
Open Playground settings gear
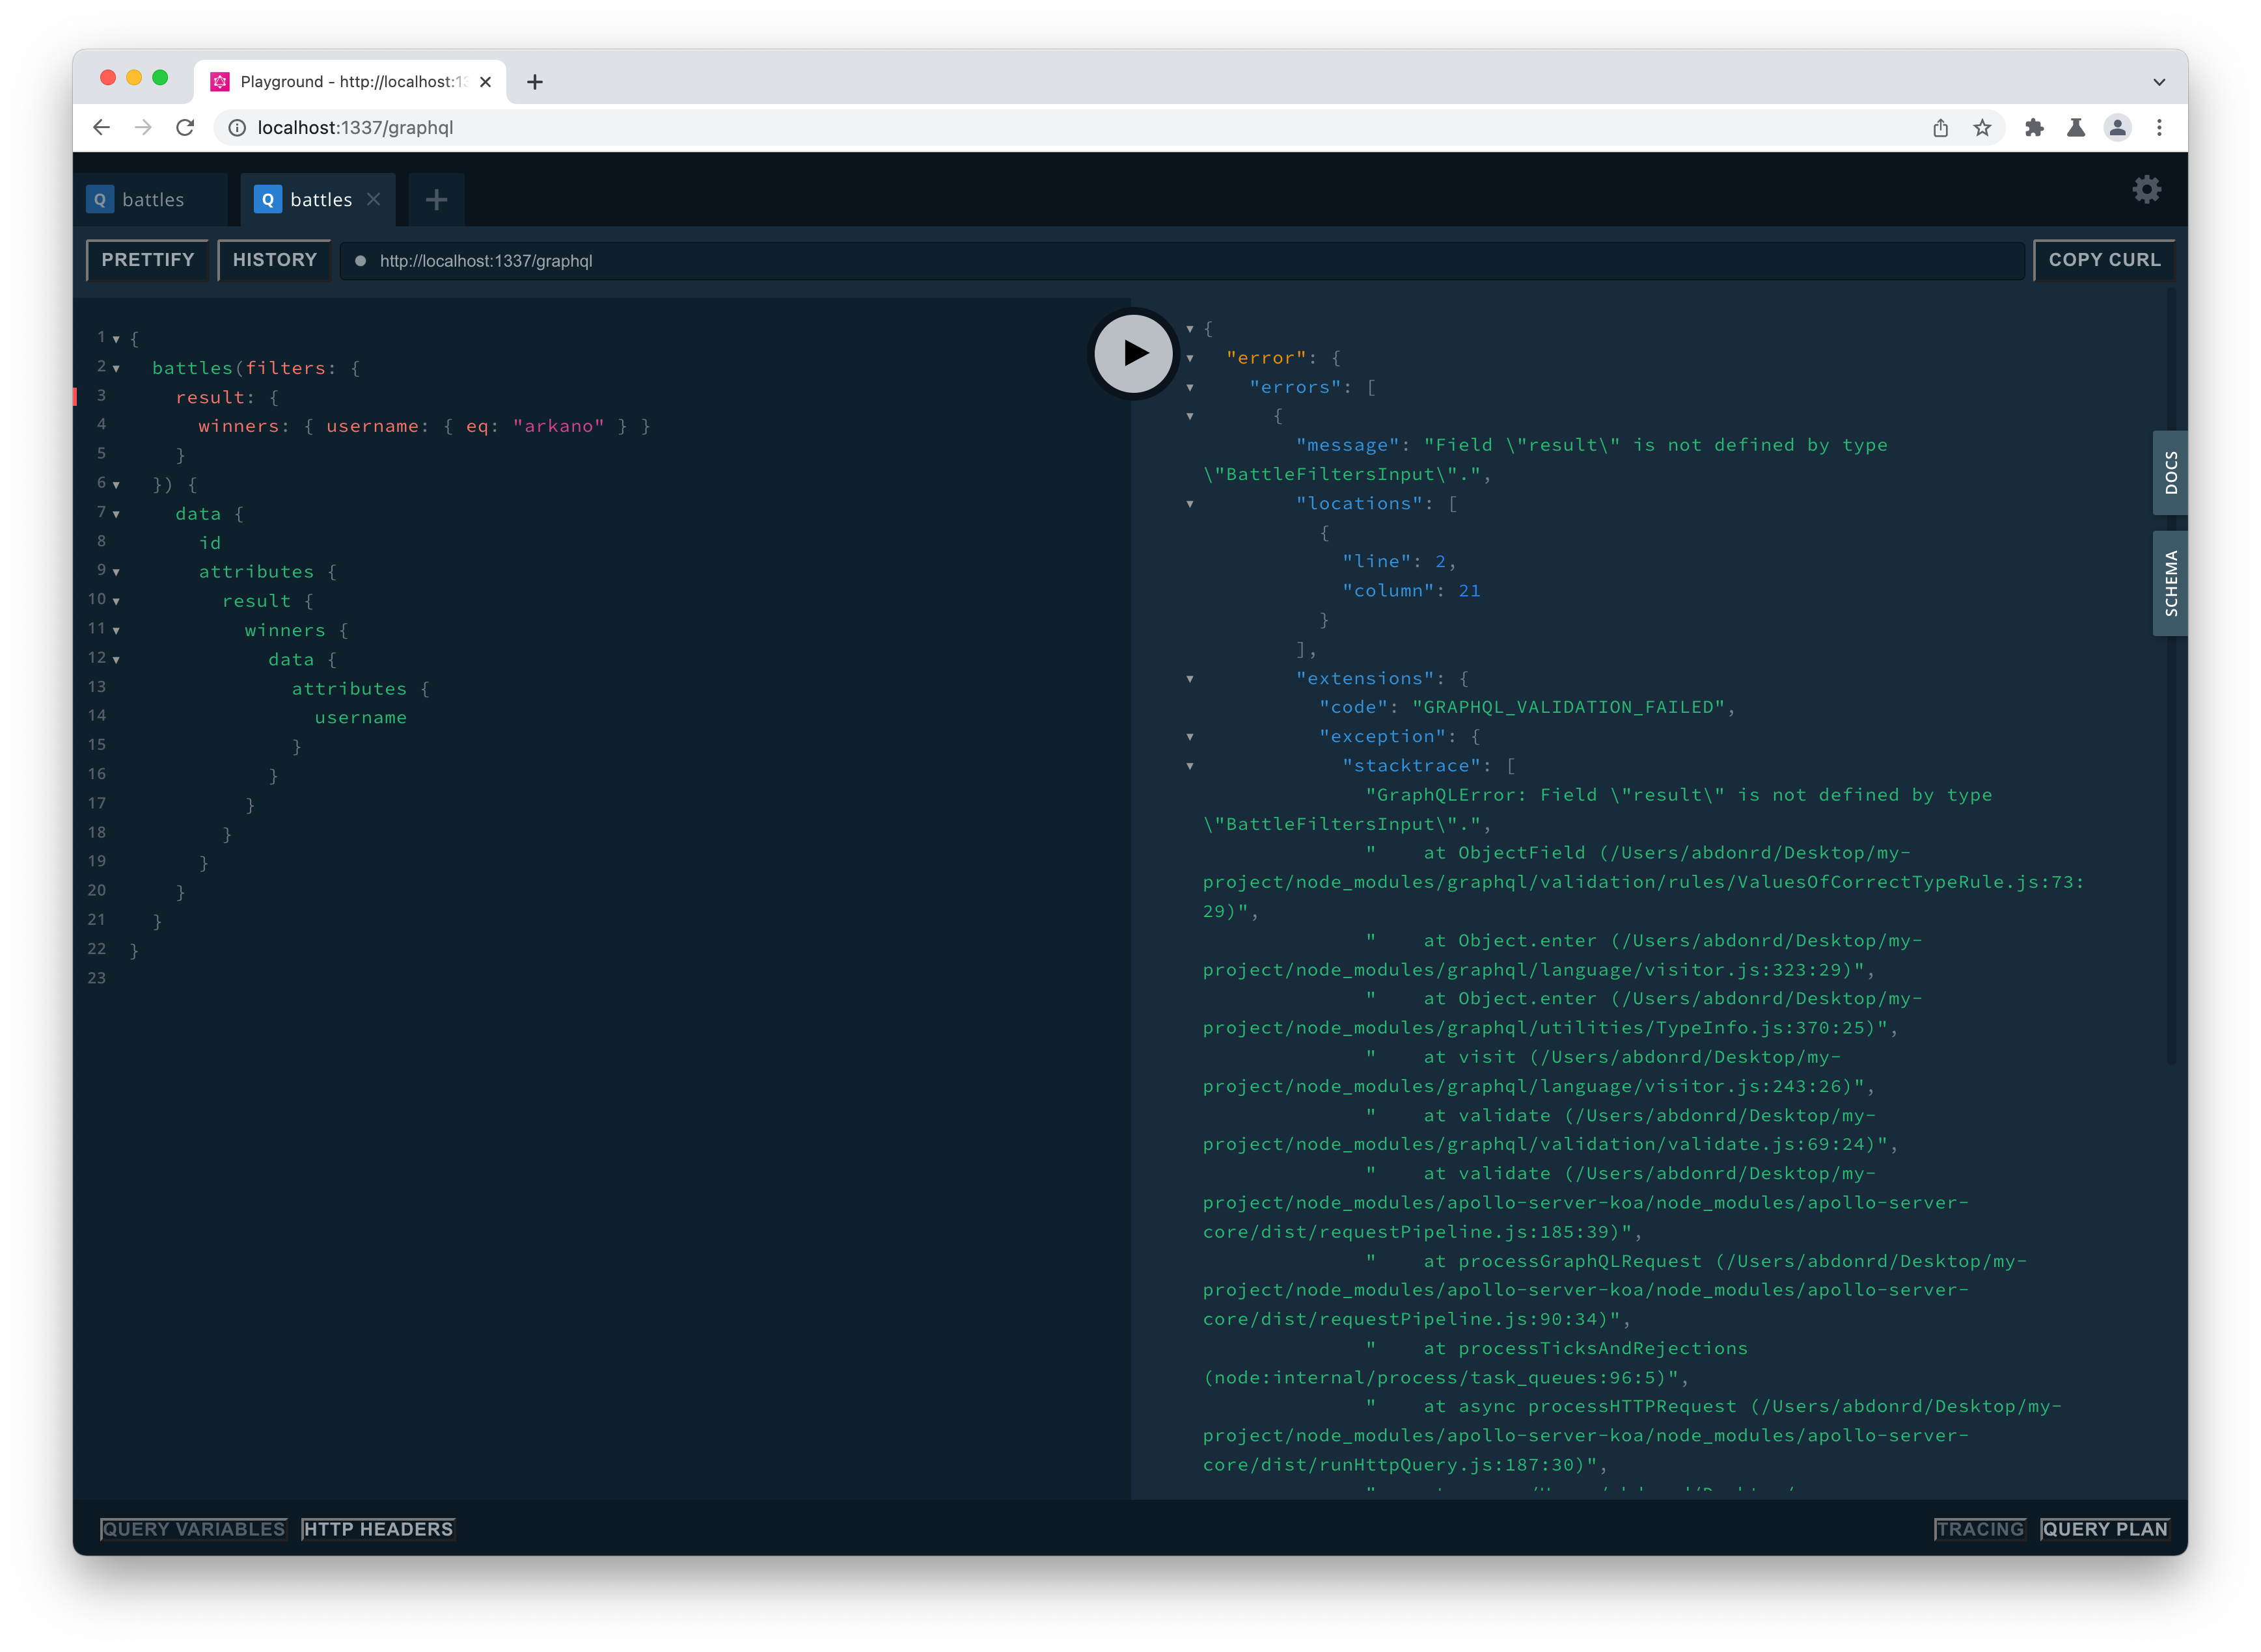click(2146, 189)
